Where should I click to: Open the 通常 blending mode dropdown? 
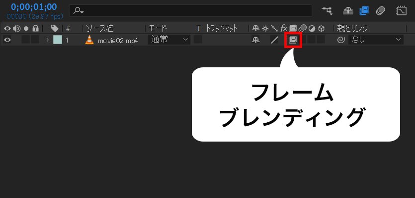point(169,40)
